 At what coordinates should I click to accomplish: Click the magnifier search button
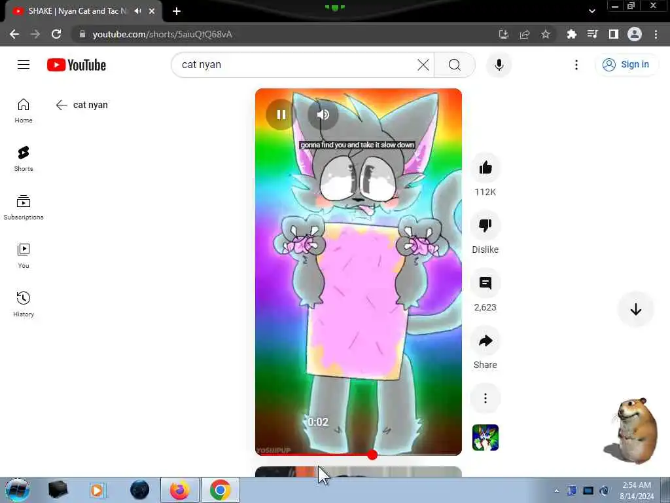455,65
